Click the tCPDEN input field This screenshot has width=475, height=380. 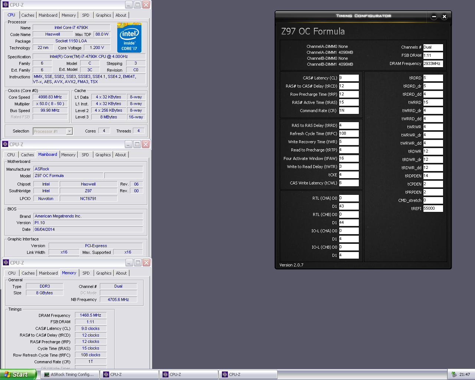point(433,184)
